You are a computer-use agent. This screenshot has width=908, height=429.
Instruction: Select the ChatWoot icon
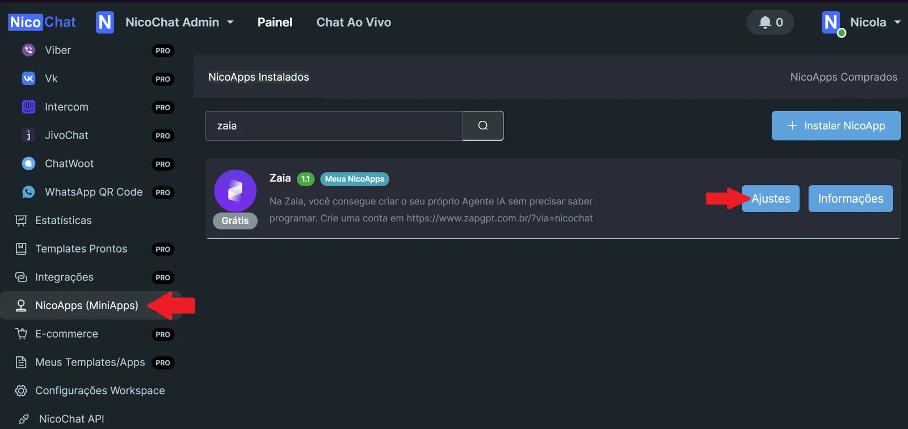[28, 163]
